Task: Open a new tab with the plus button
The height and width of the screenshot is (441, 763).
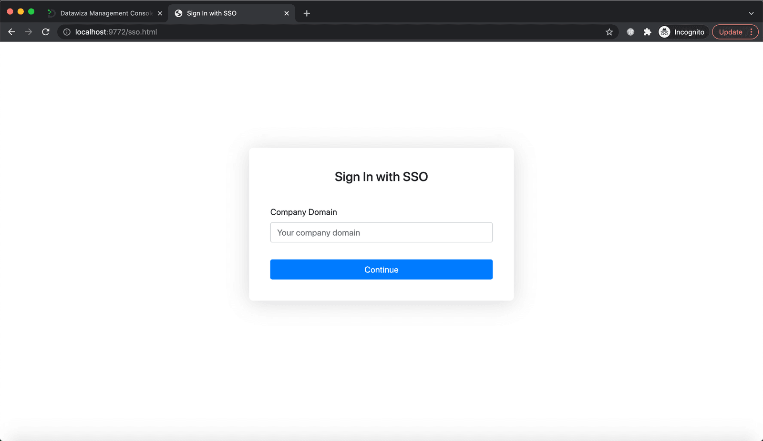Action: [307, 13]
